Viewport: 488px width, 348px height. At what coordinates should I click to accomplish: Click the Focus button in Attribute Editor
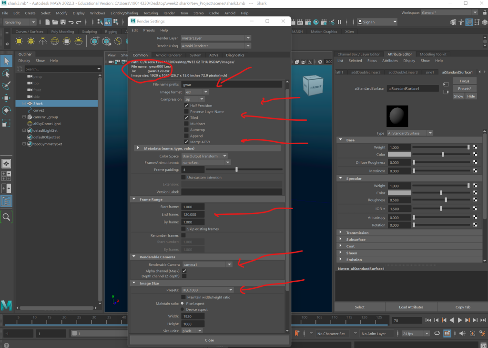[464, 81]
